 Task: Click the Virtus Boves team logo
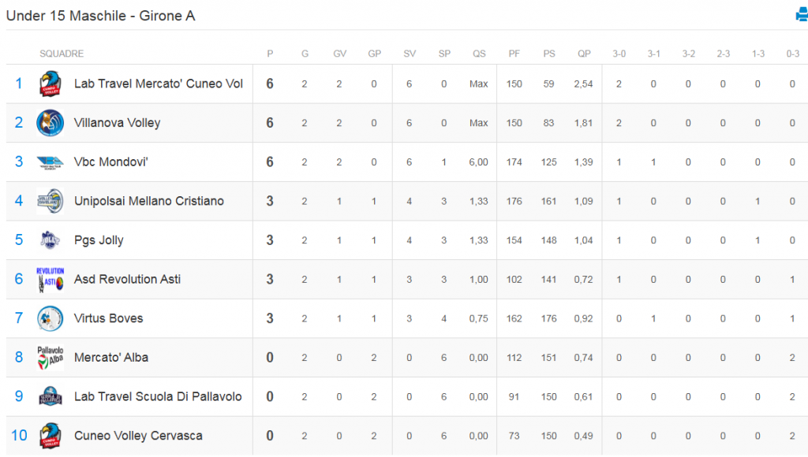[x=50, y=318]
